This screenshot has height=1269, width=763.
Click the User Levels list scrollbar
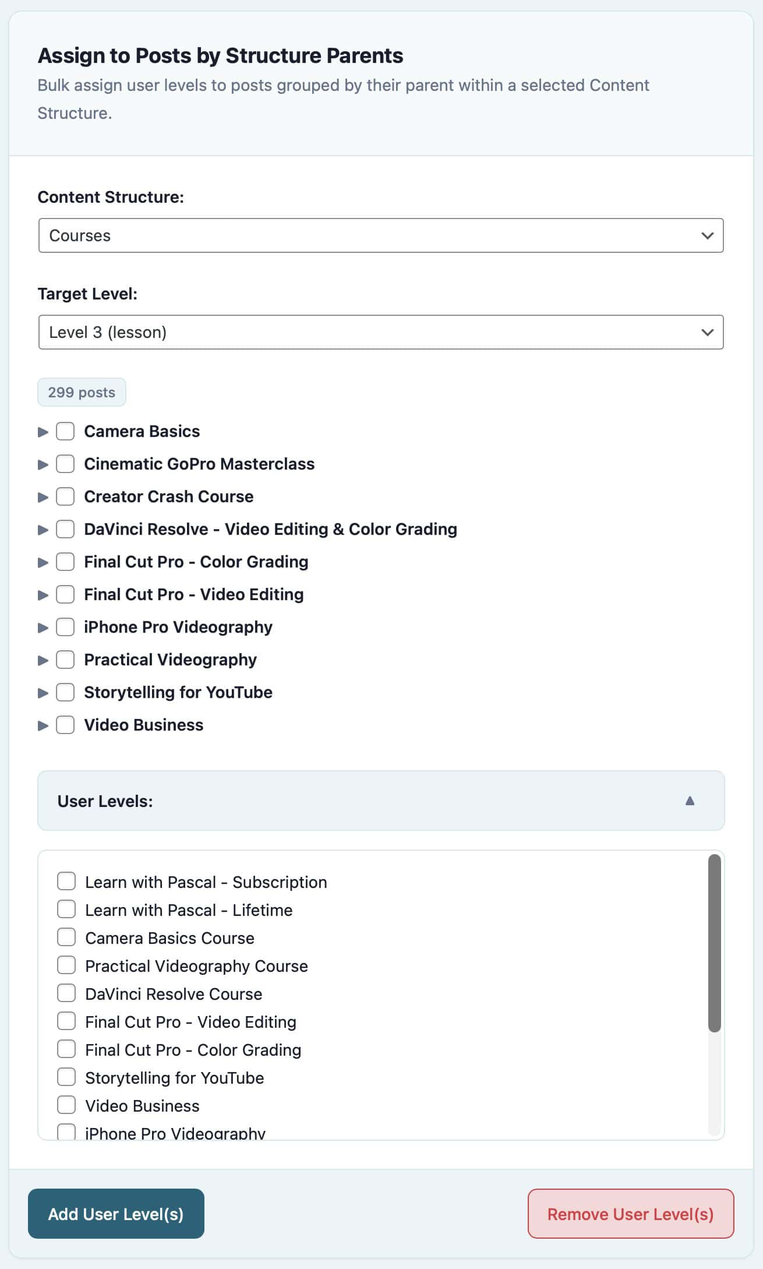coord(714,943)
